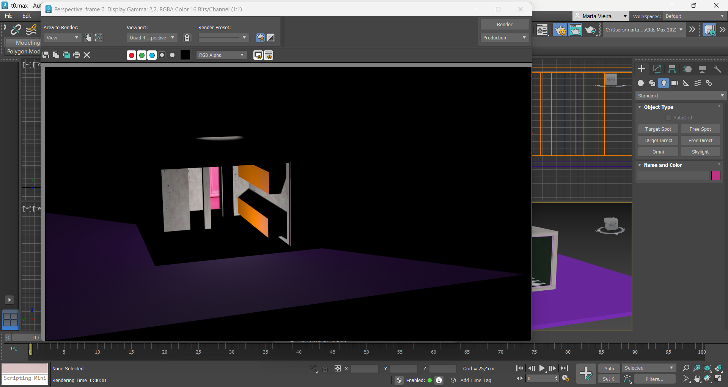The width and height of the screenshot is (728, 387).
Task: Collapse the Object Type rollout
Action: point(640,107)
